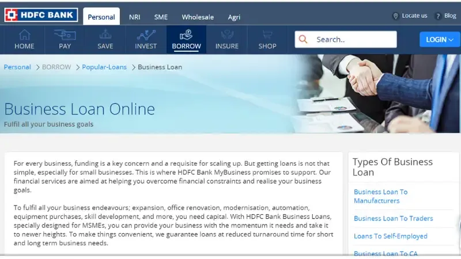Open Business Loan To Manufacturers link

tap(381, 196)
